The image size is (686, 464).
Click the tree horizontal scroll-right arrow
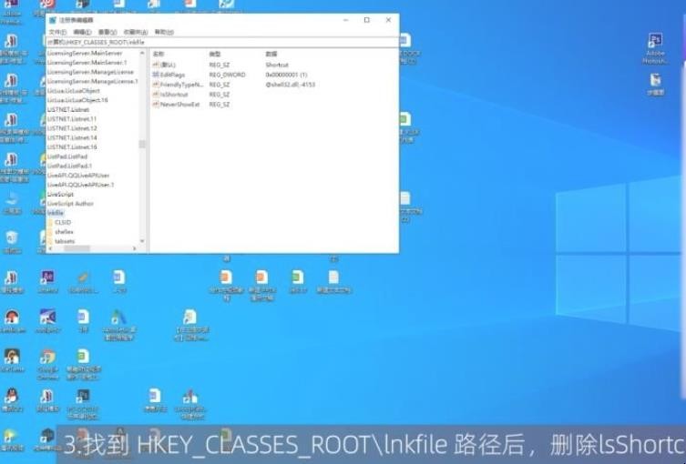(x=134, y=248)
